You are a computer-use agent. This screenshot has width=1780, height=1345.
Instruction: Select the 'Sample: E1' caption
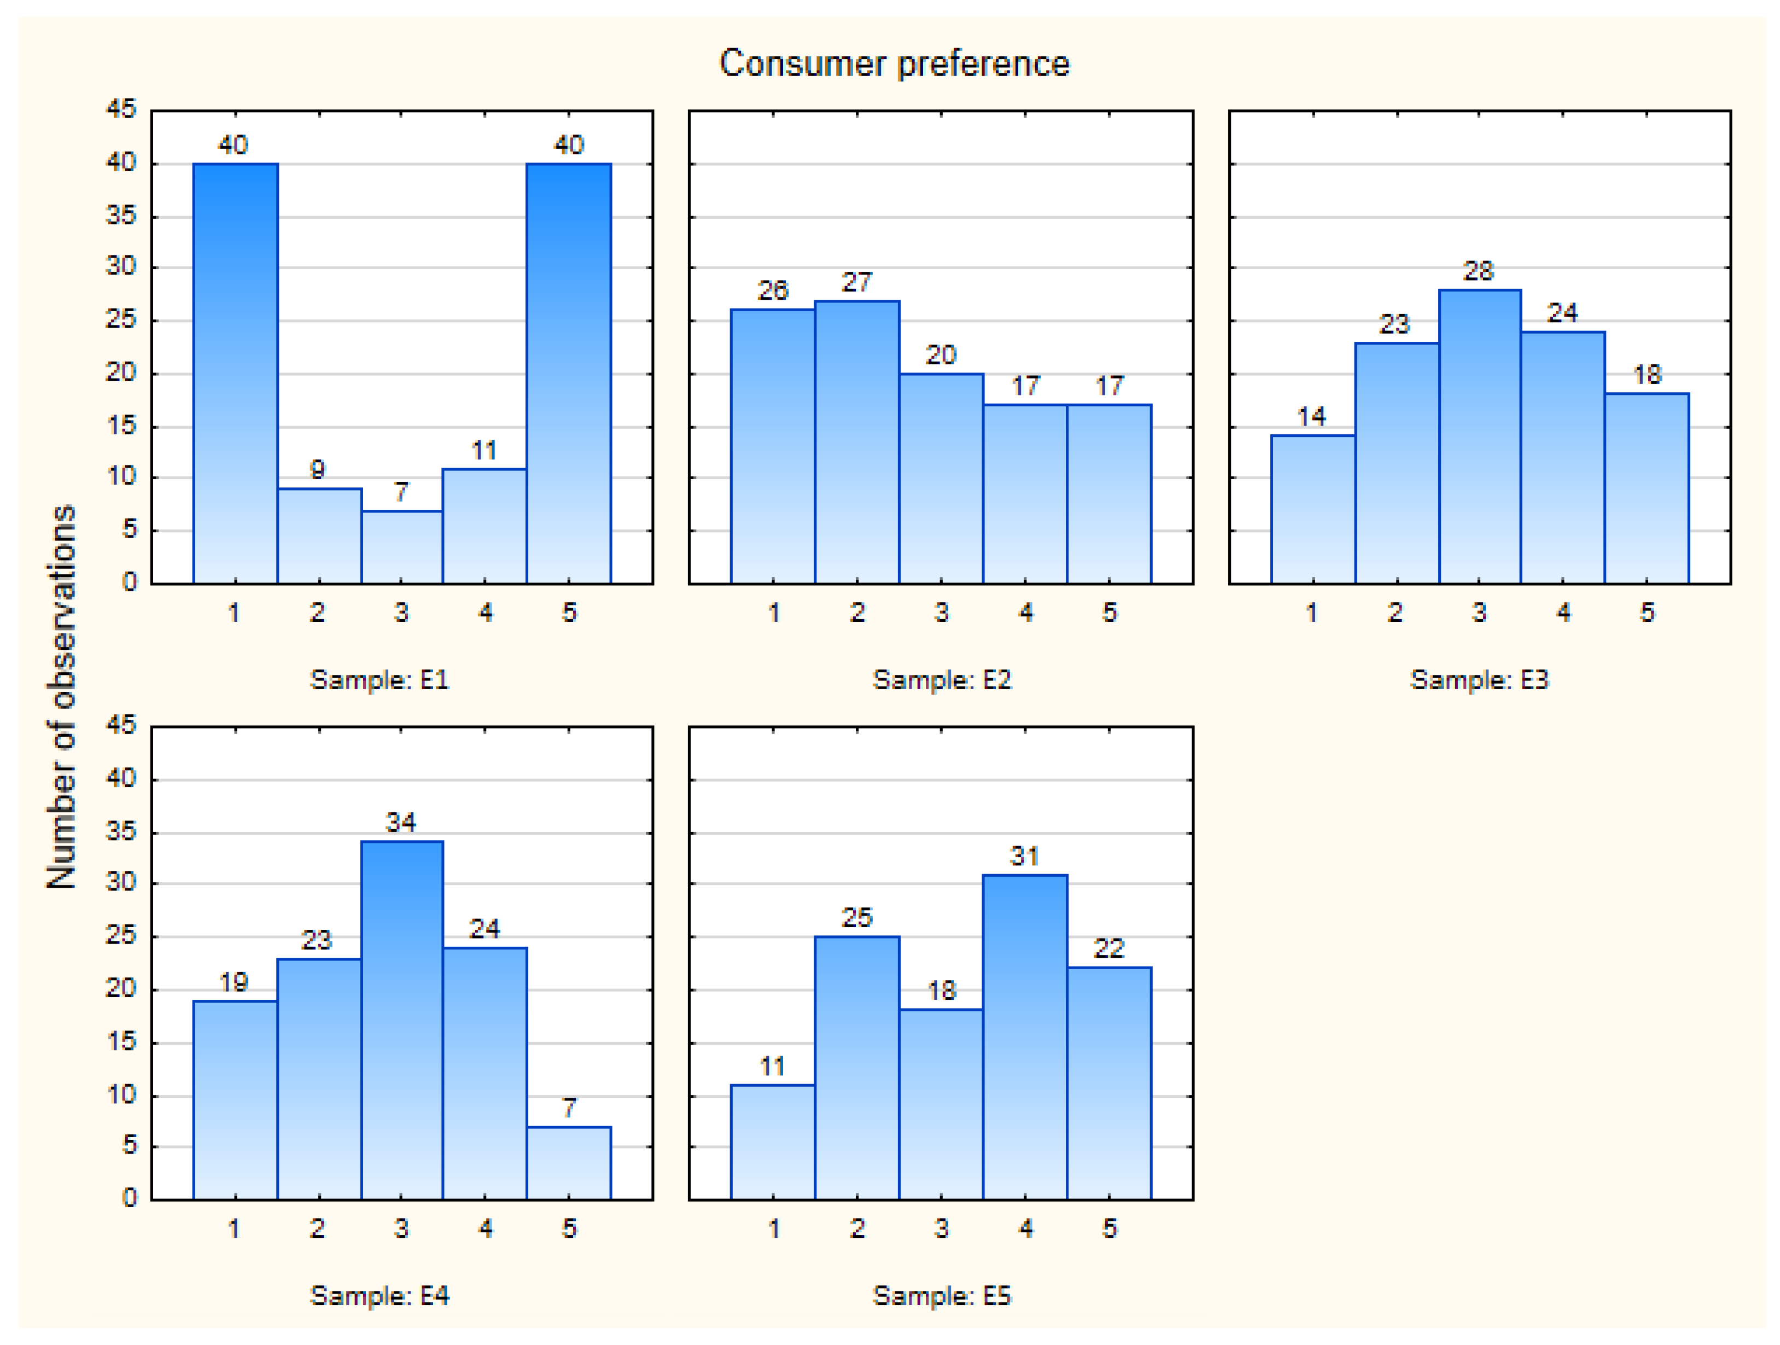(x=379, y=680)
